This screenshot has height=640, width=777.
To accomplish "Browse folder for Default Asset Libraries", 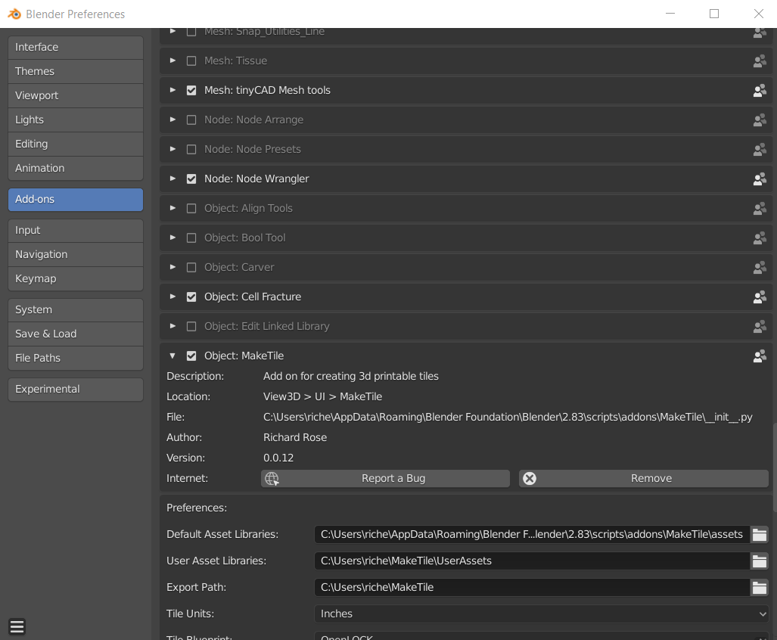I will [759, 535].
